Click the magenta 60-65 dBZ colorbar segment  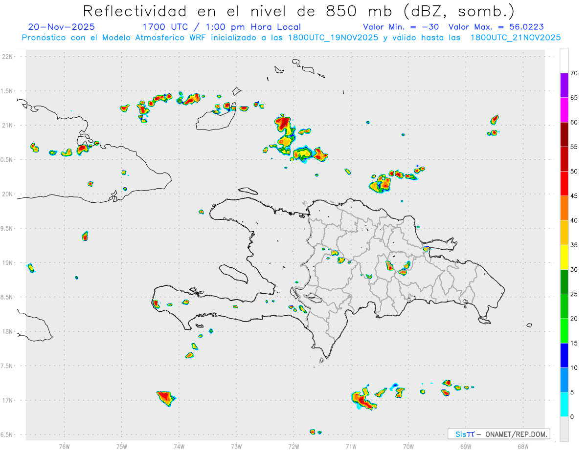(564, 110)
